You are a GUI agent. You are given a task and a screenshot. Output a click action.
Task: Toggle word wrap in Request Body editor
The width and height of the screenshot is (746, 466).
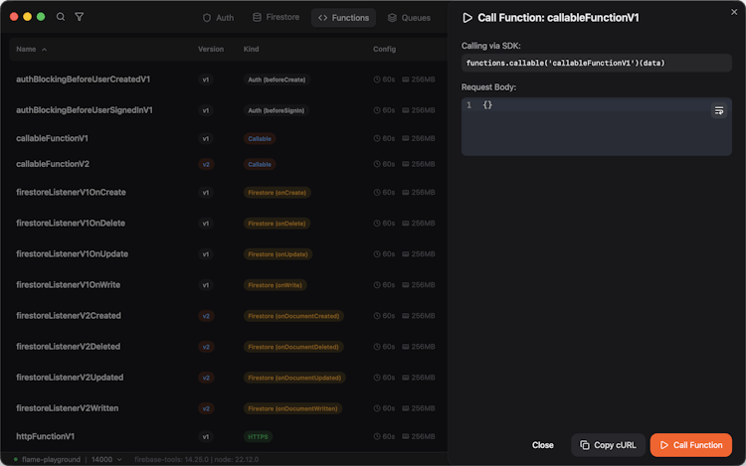(x=718, y=110)
